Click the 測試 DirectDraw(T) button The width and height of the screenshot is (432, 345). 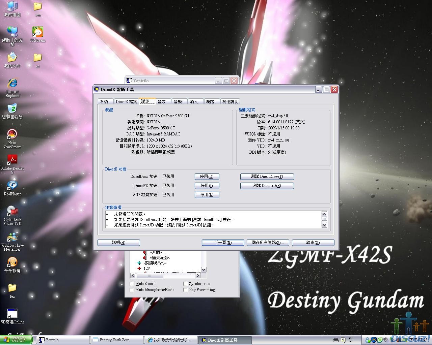[267, 177]
